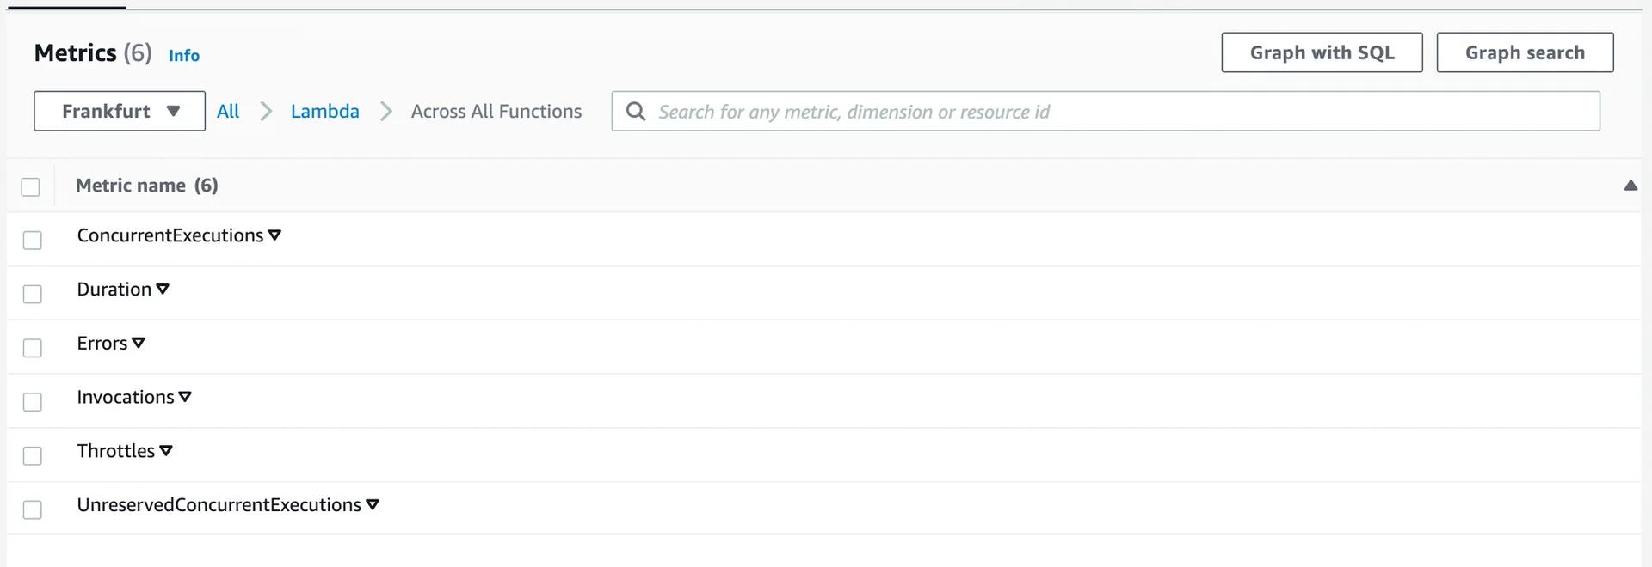Check the Duration metric checkbox
The image size is (1652, 567).
tap(32, 294)
